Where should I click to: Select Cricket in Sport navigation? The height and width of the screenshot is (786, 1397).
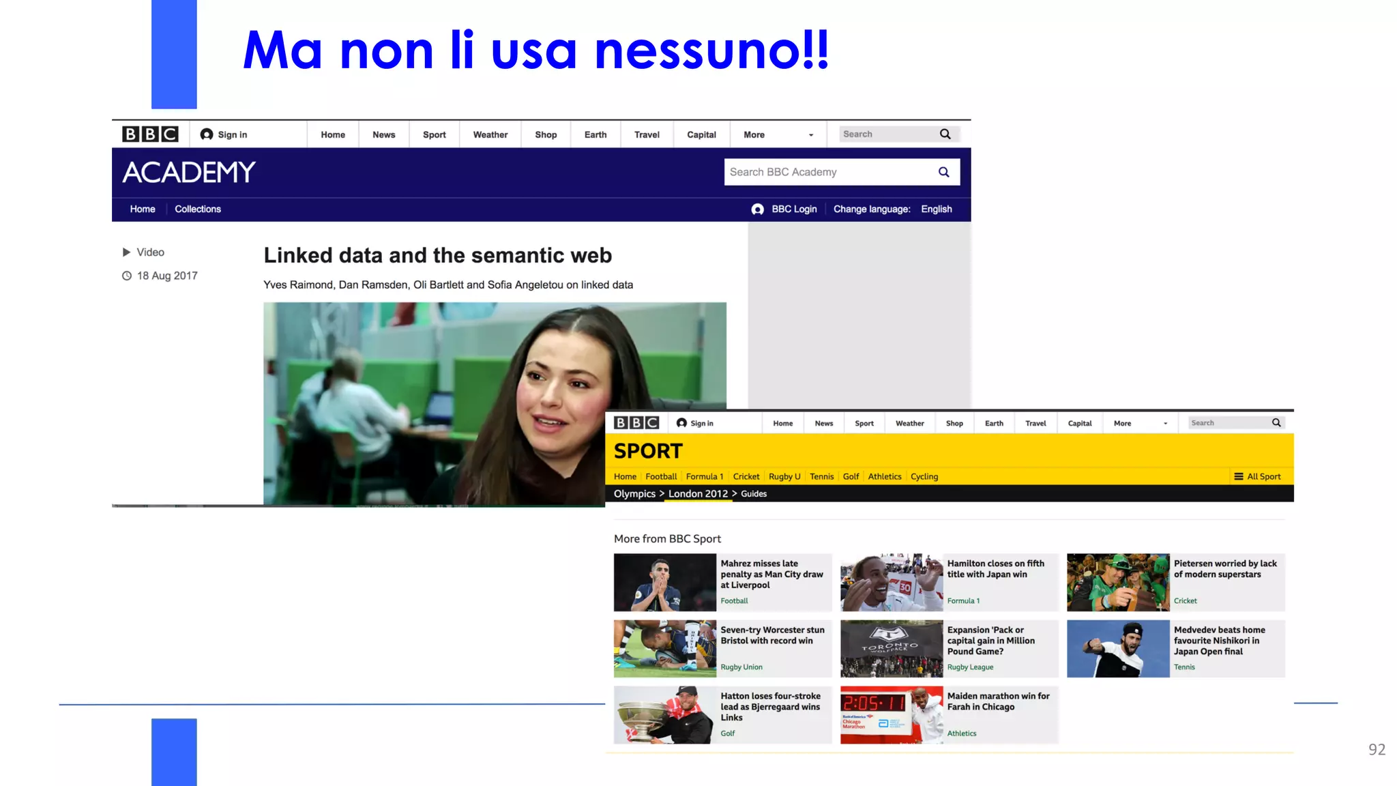coord(746,476)
